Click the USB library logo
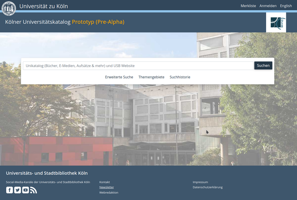This screenshot has height=200, width=297. pyautogui.click(x=276, y=23)
